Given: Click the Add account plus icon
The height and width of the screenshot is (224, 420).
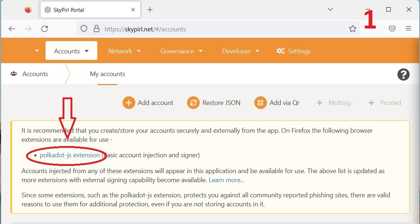Looking at the screenshot, I should (129, 103).
